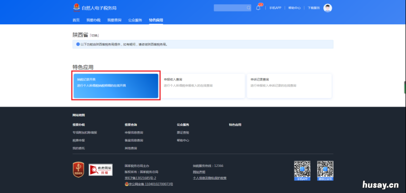Click the police badge icon beside 京公网安备
The width and height of the screenshot is (406, 193).
click(x=126, y=184)
